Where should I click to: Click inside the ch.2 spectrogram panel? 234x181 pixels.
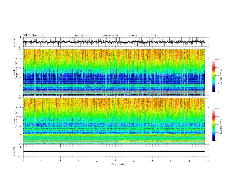coord(114,121)
